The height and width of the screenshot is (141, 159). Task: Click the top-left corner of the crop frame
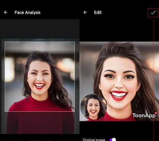5,42
